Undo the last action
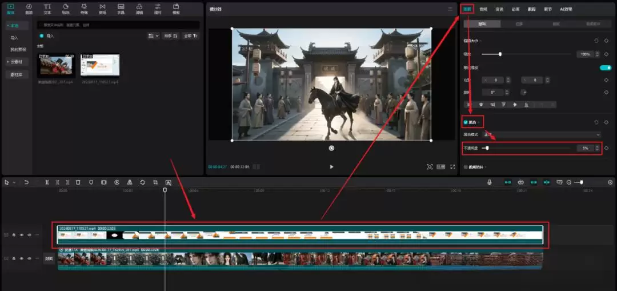 click(26, 182)
